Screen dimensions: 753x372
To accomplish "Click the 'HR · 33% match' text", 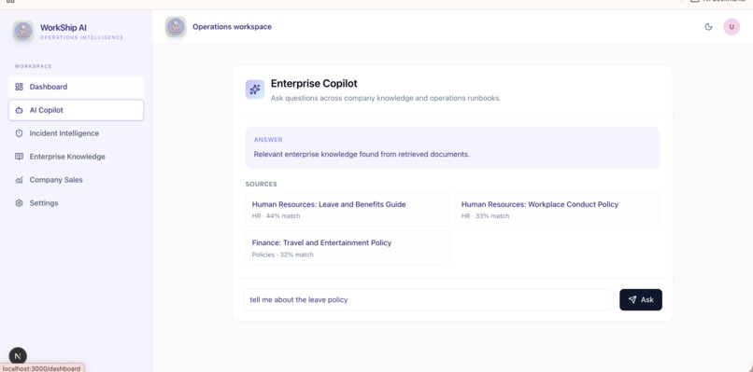I will (x=485, y=216).
